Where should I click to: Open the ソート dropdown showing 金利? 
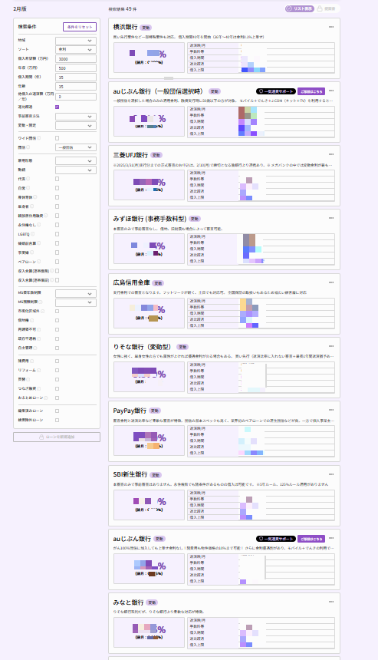click(x=76, y=50)
